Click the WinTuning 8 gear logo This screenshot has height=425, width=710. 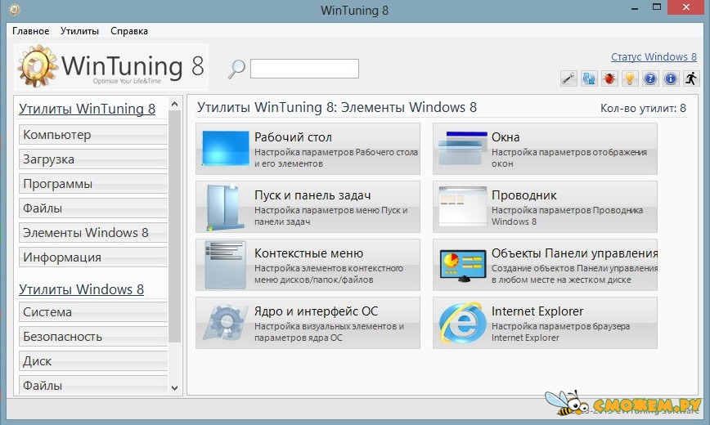[38, 66]
